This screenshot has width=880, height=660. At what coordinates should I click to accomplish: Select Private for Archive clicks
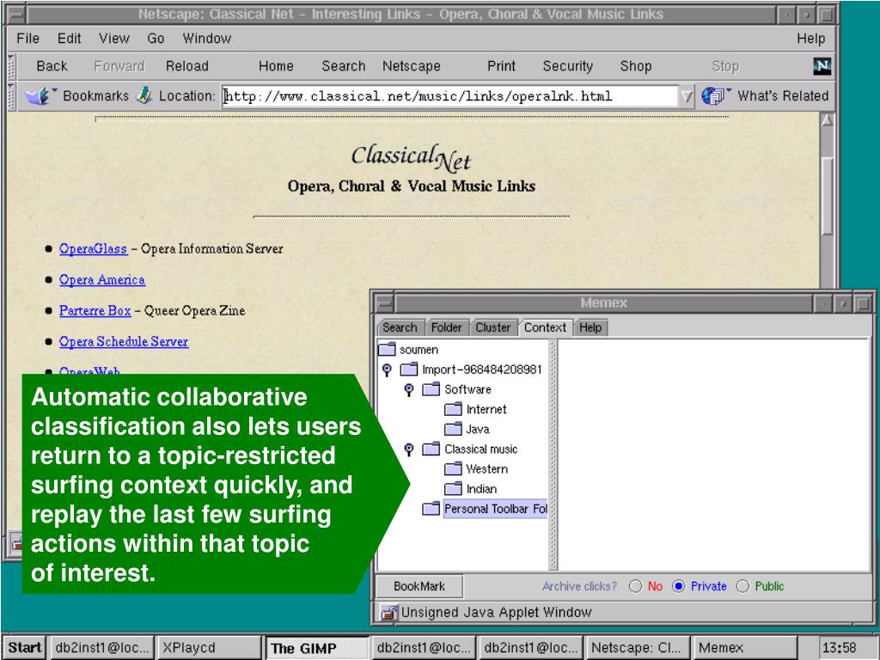679,586
